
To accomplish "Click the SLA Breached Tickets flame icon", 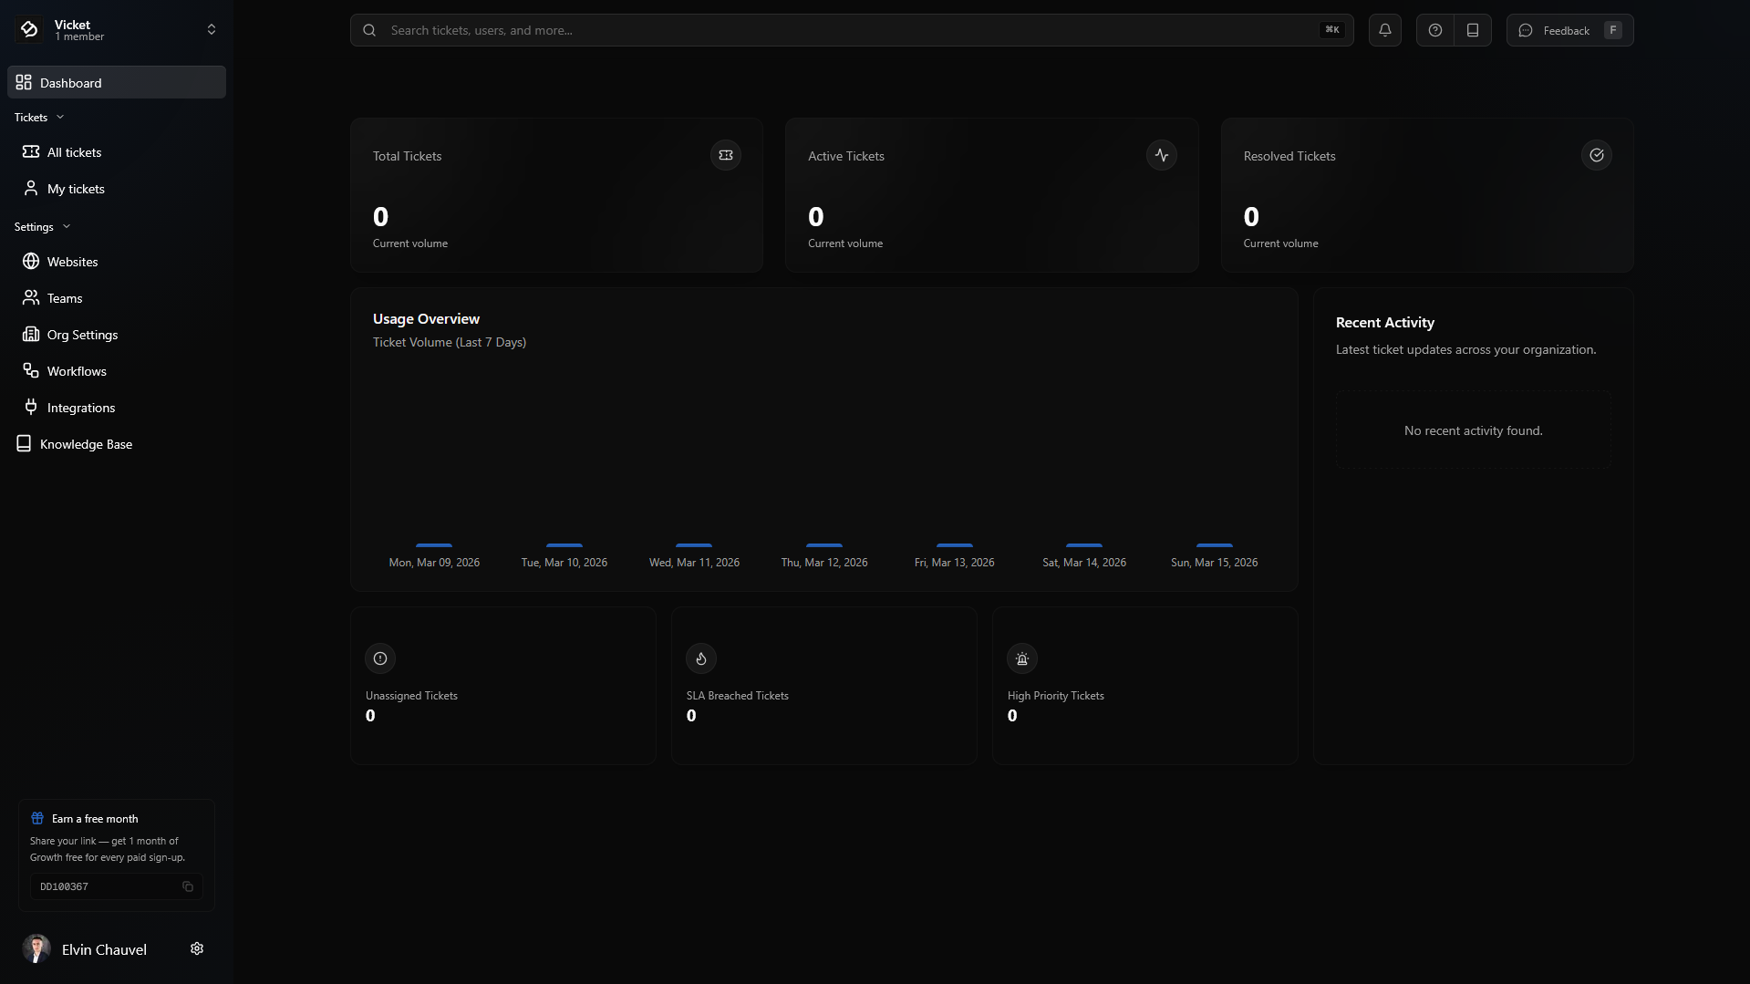I will [x=700, y=658].
